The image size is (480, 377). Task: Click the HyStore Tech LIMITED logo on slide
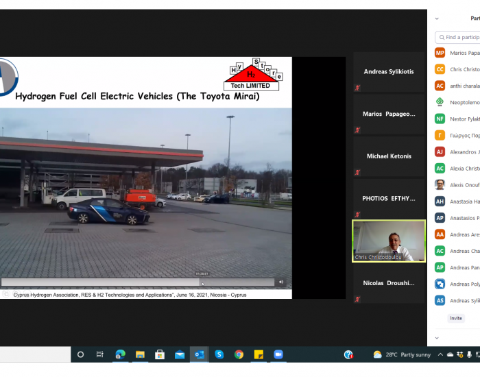253,74
